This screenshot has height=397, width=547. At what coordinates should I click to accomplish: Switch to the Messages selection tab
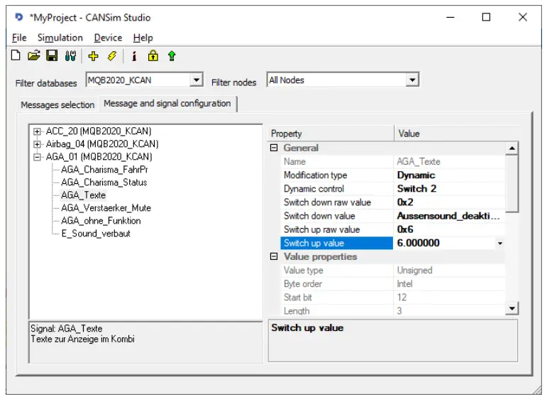click(57, 104)
